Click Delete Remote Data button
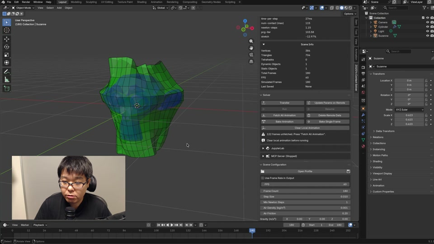This screenshot has width=434, height=244. [328, 115]
